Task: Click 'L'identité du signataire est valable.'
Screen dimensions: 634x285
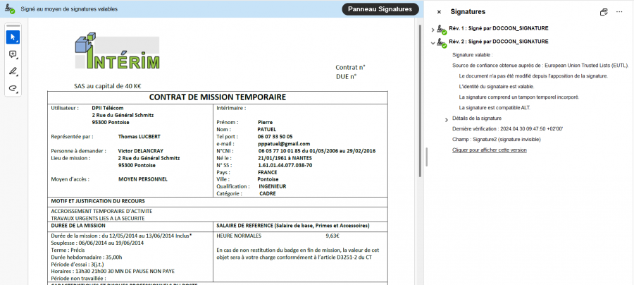Action: point(497,86)
